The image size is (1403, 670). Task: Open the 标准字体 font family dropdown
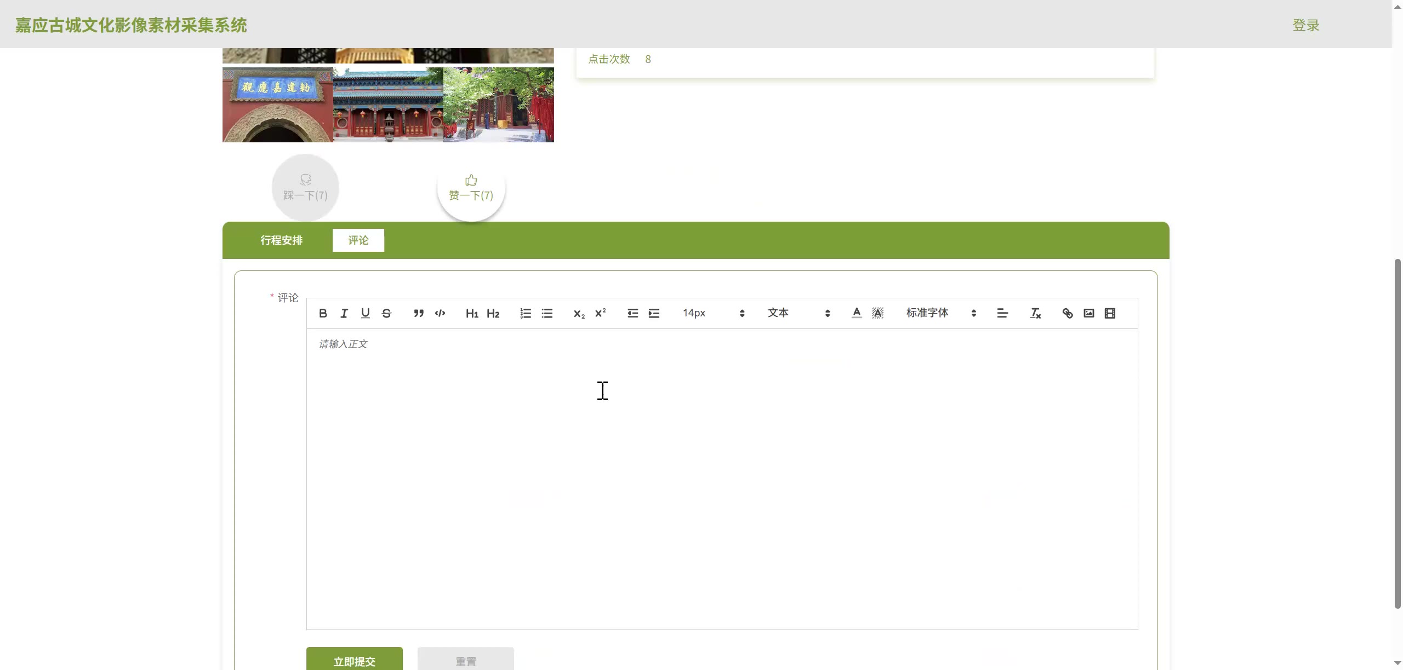point(940,313)
